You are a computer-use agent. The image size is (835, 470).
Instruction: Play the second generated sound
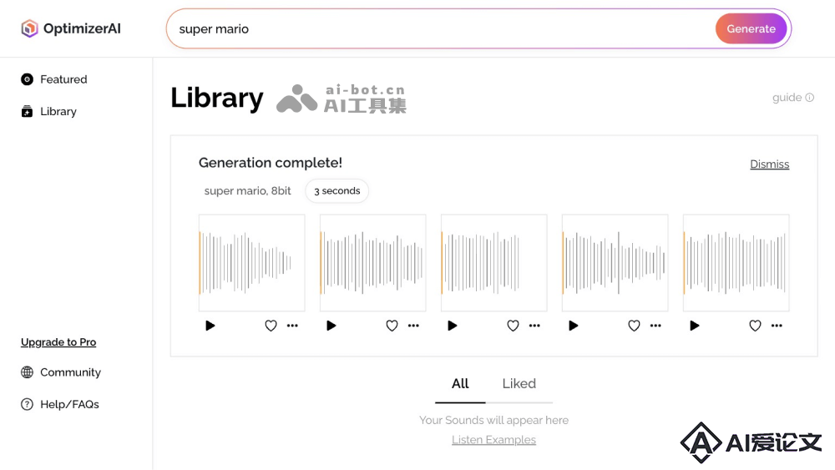[x=331, y=326]
